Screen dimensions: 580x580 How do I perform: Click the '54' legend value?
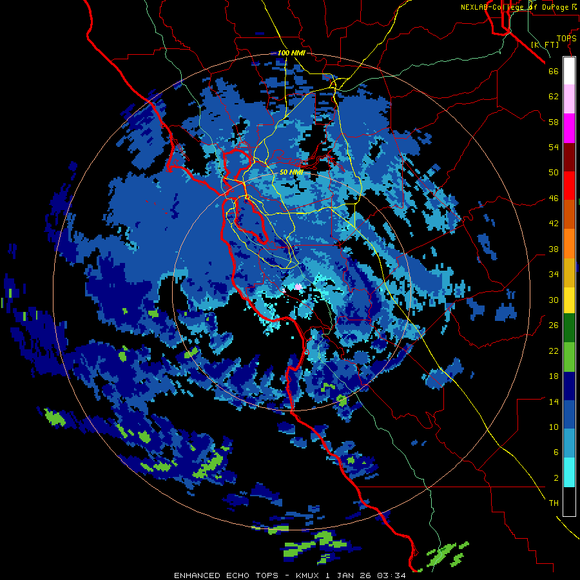[554, 147]
